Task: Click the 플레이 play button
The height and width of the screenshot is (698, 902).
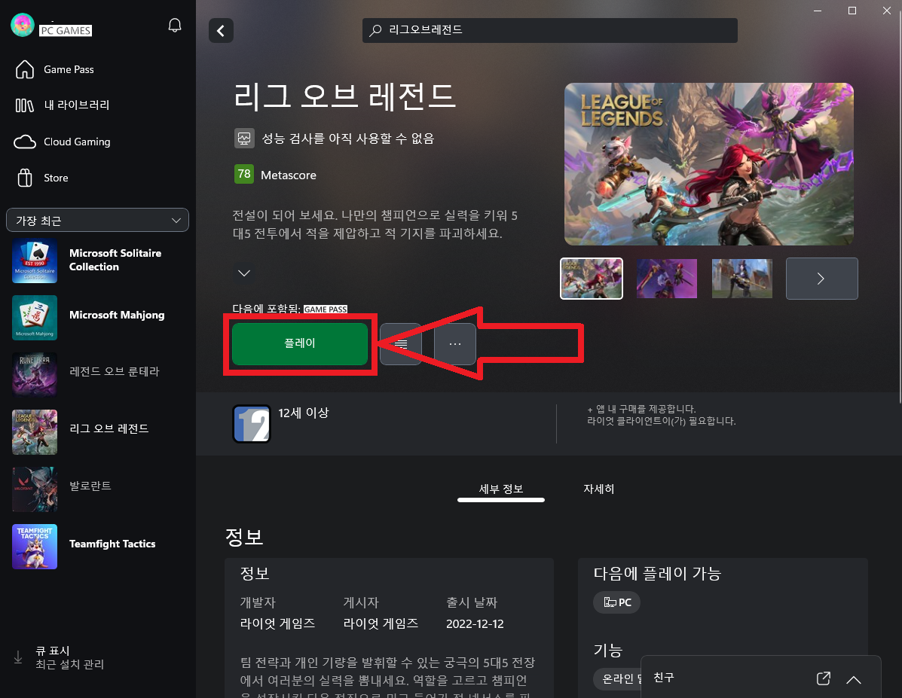Action: coord(300,344)
